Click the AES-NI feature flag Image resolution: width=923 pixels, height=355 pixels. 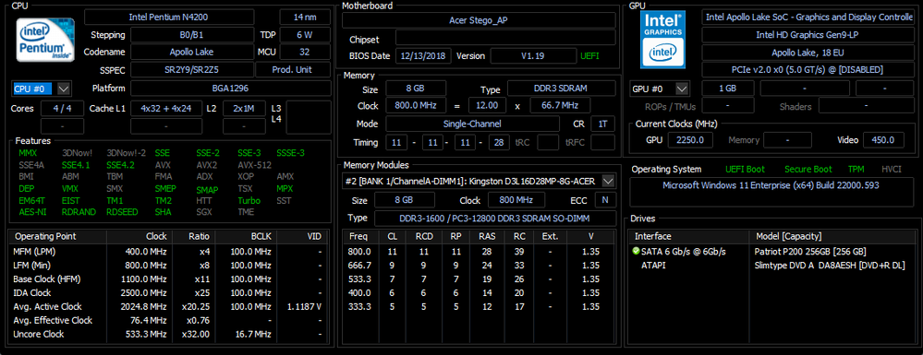(33, 212)
